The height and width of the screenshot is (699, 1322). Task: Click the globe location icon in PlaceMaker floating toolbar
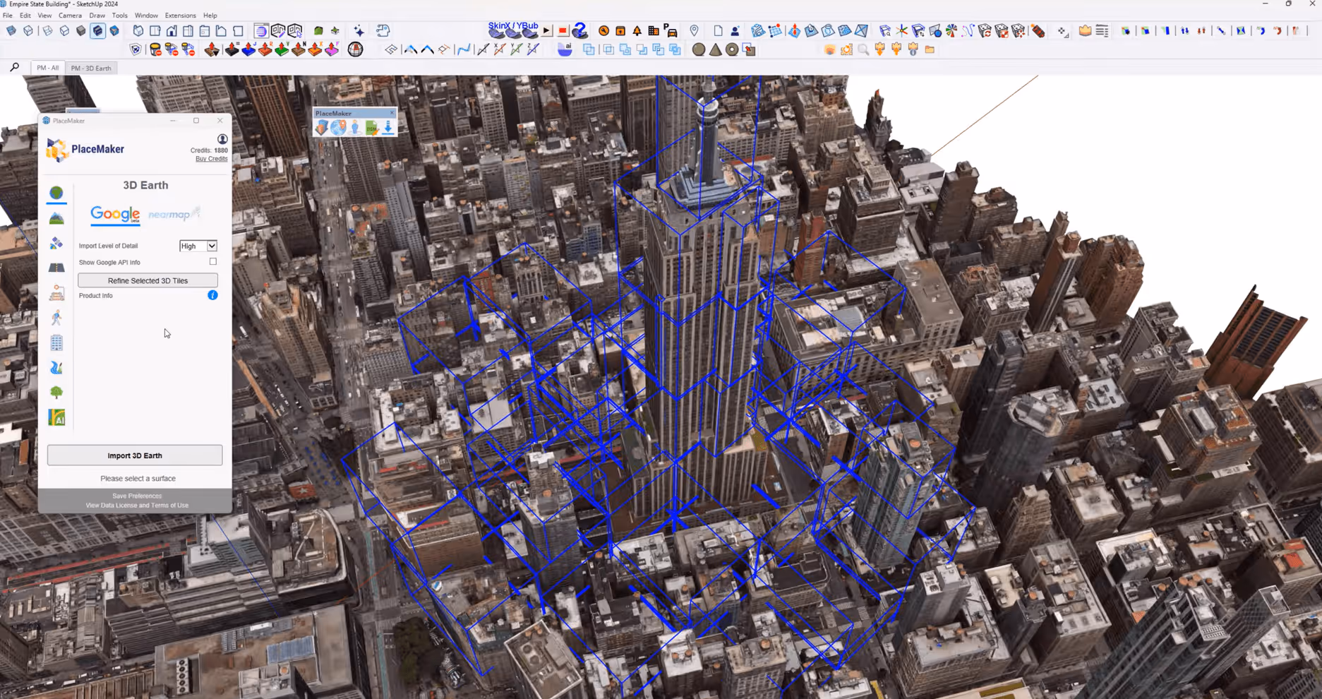338,128
